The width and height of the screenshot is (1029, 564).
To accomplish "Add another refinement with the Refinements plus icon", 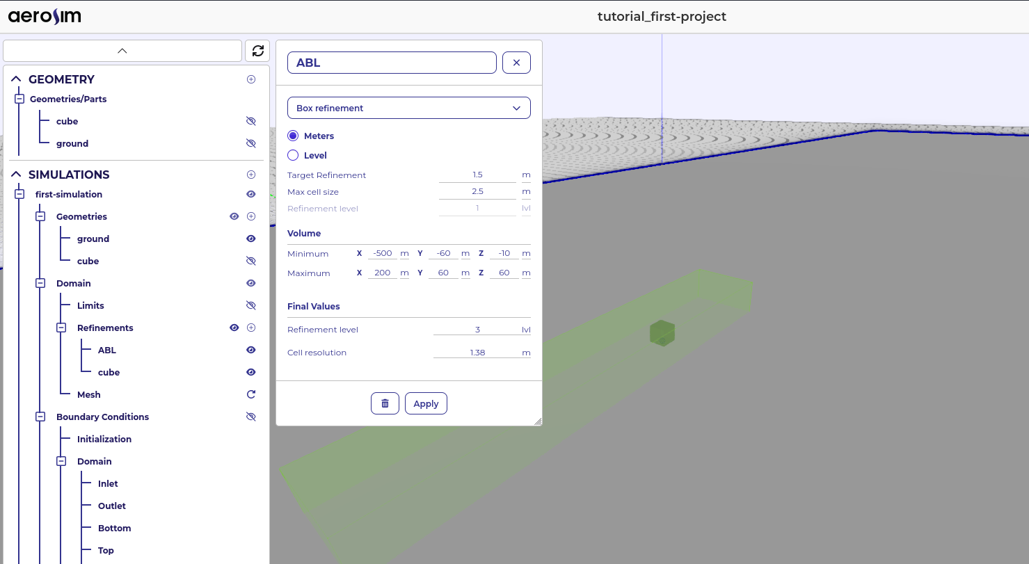I will (x=251, y=327).
